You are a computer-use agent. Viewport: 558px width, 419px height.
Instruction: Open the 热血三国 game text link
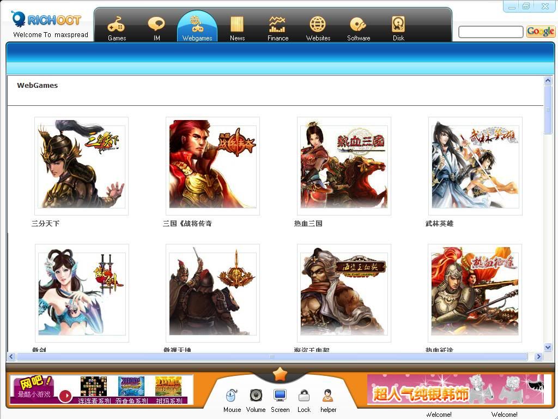click(308, 224)
